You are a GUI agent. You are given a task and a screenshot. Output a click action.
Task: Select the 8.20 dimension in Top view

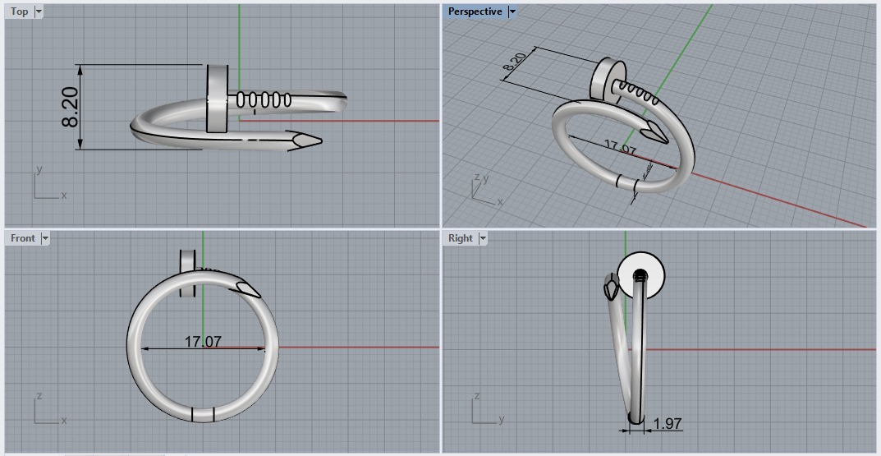(71, 107)
